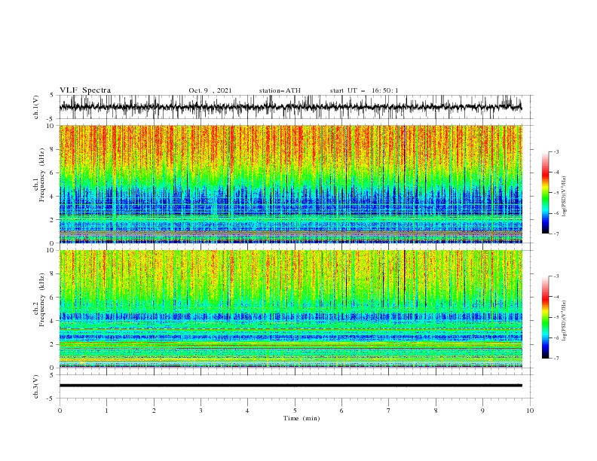Click the log(PSD) label beside ch.1 color bar
Viewport: 597px width, 461px height.
click(564, 197)
